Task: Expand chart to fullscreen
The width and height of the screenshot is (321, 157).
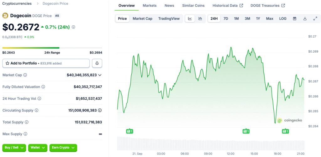Action: click(x=315, y=18)
